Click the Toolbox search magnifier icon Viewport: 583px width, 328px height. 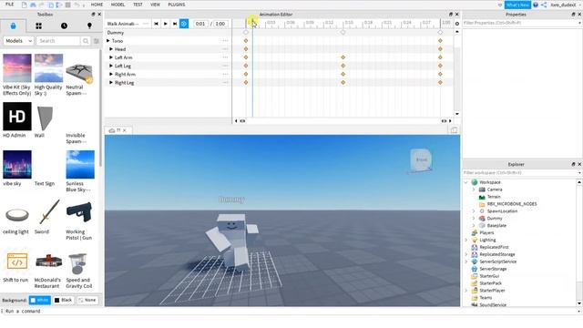pos(86,41)
